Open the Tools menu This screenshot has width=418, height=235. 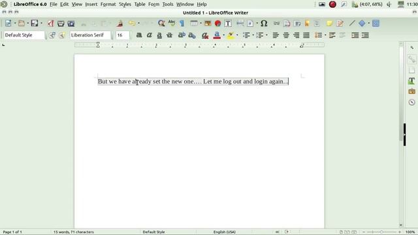(168, 5)
